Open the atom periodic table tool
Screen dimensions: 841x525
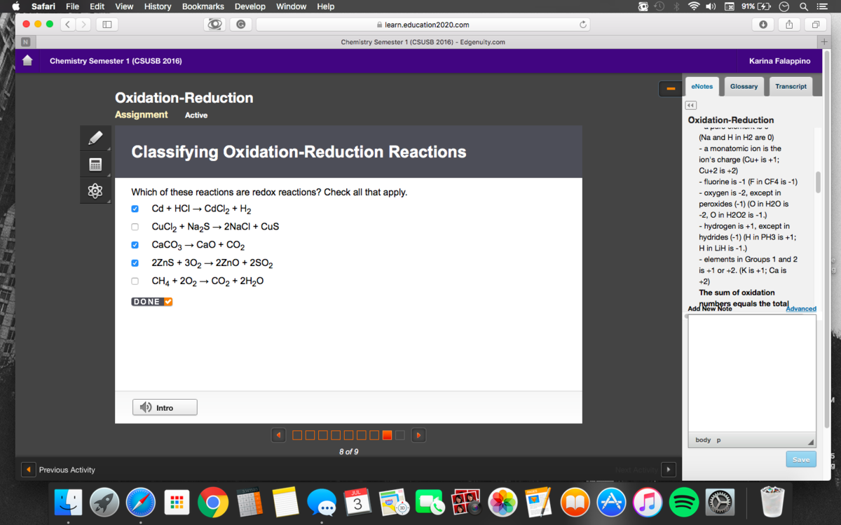tap(96, 190)
